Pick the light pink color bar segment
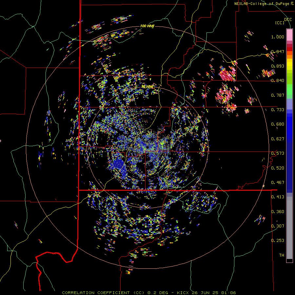 point(289,35)
